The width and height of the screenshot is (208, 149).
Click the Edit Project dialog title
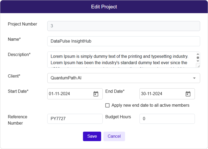pyautogui.click(x=104, y=7)
